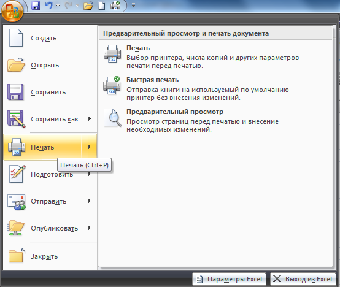Image resolution: width=340 pixels, height=287 pixels.
Task: Click the Быстрая печать printer checkmark icon
Action: point(112,85)
